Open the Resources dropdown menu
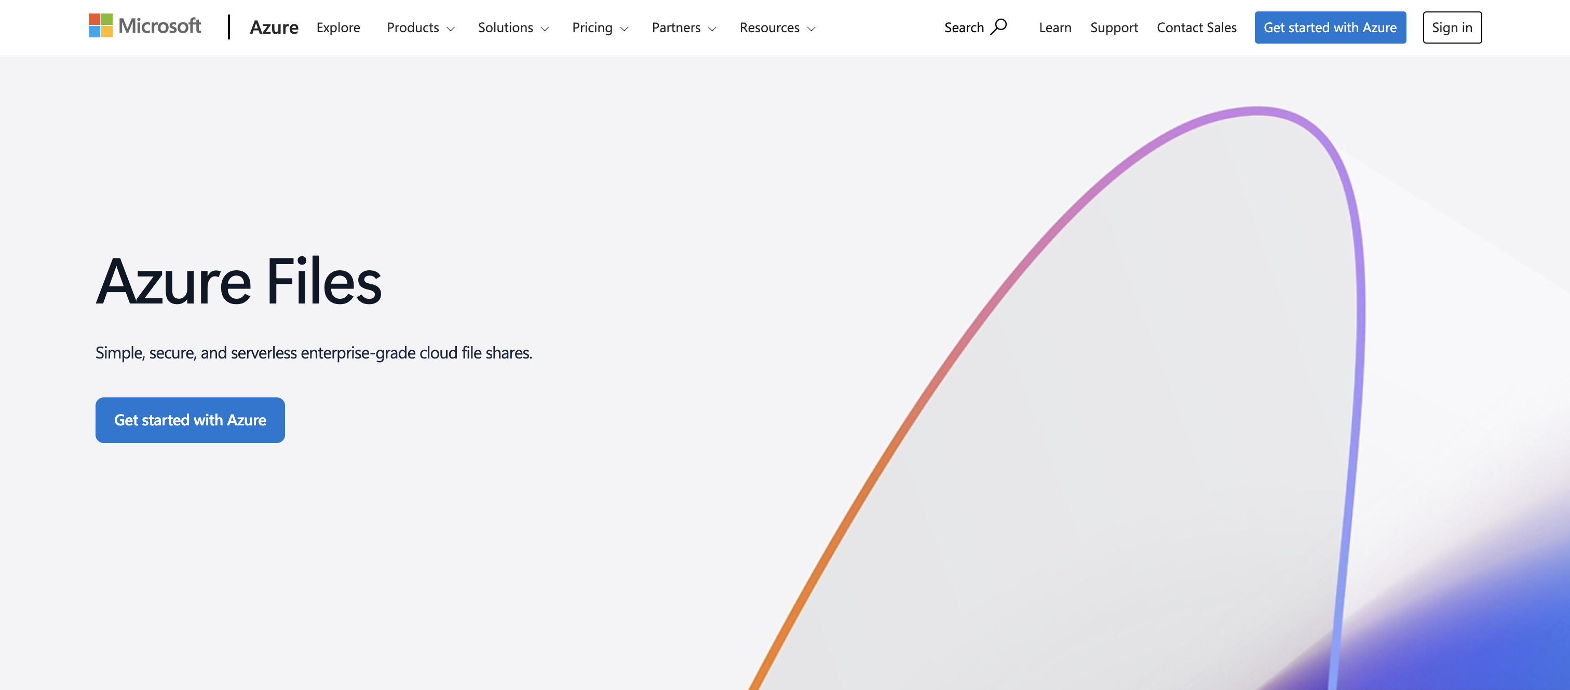Image resolution: width=1570 pixels, height=690 pixels. point(769,27)
